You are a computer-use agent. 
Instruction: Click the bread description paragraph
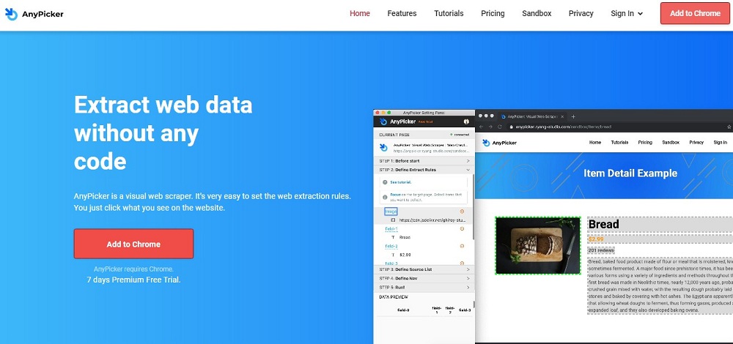(x=660, y=285)
